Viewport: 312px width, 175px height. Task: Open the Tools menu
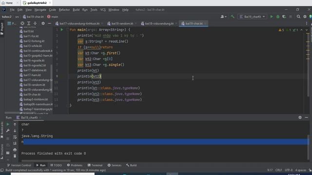pyautogui.click(x=94, y=10)
